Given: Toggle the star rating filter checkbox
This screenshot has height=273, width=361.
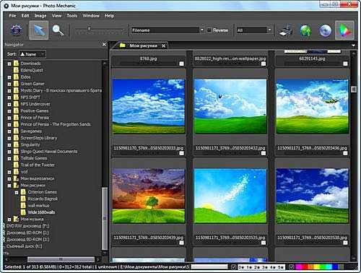Looking at the screenshot, I should (233, 266).
